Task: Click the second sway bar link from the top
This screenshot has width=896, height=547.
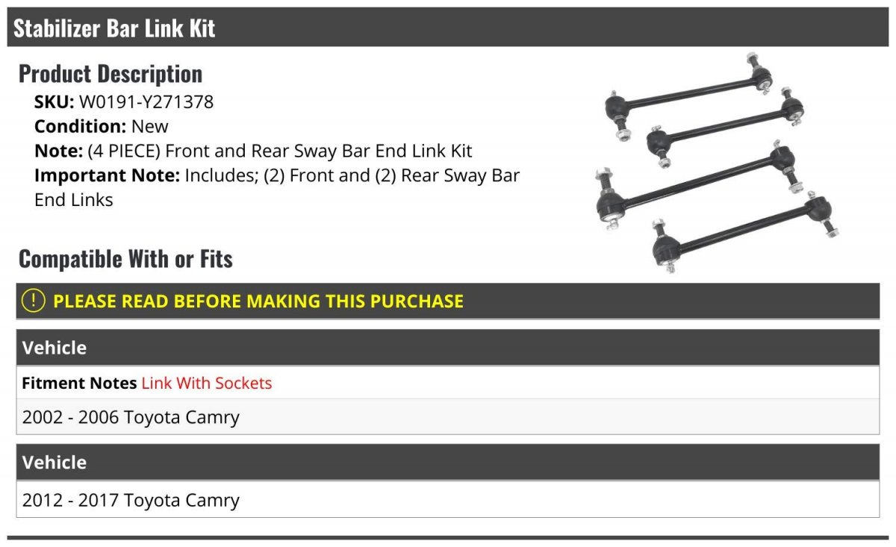Action: (x=724, y=126)
